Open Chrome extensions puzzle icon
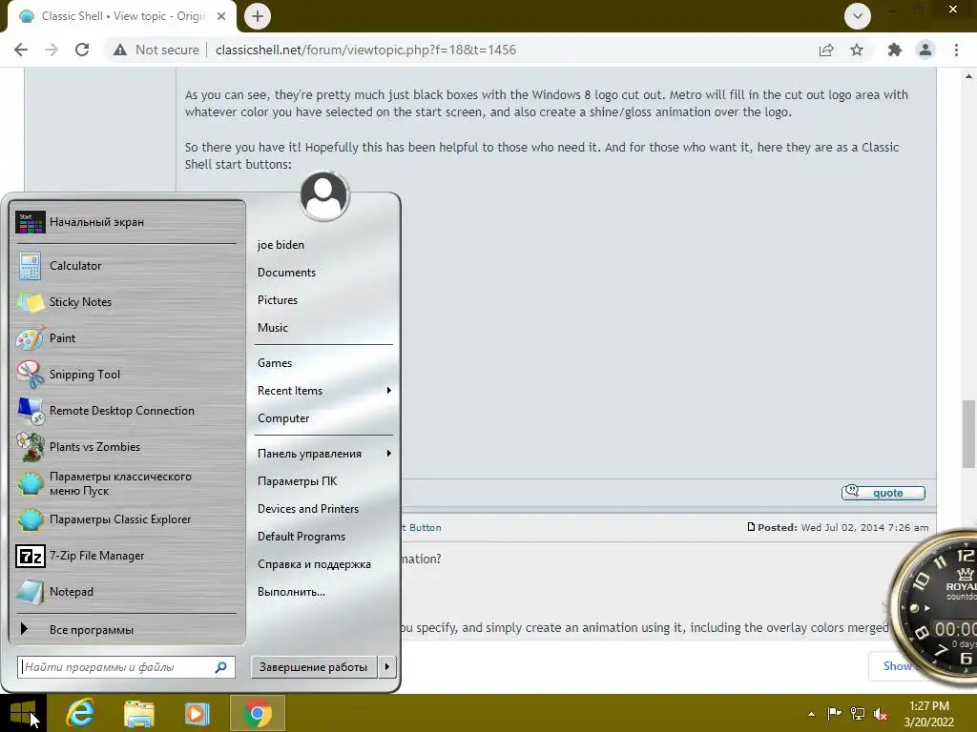The height and width of the screenshot is (732, 977). (895, 50)
